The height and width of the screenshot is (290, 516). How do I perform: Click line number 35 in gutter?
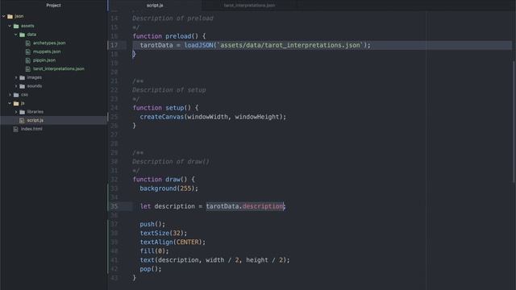tap(114, 206)
